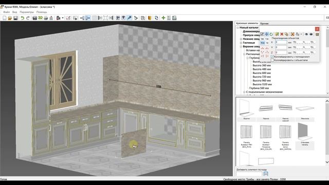This screenshot has width=329, height=185.
Task: Save project with the floppy disk icon
Action: (15, 18)
